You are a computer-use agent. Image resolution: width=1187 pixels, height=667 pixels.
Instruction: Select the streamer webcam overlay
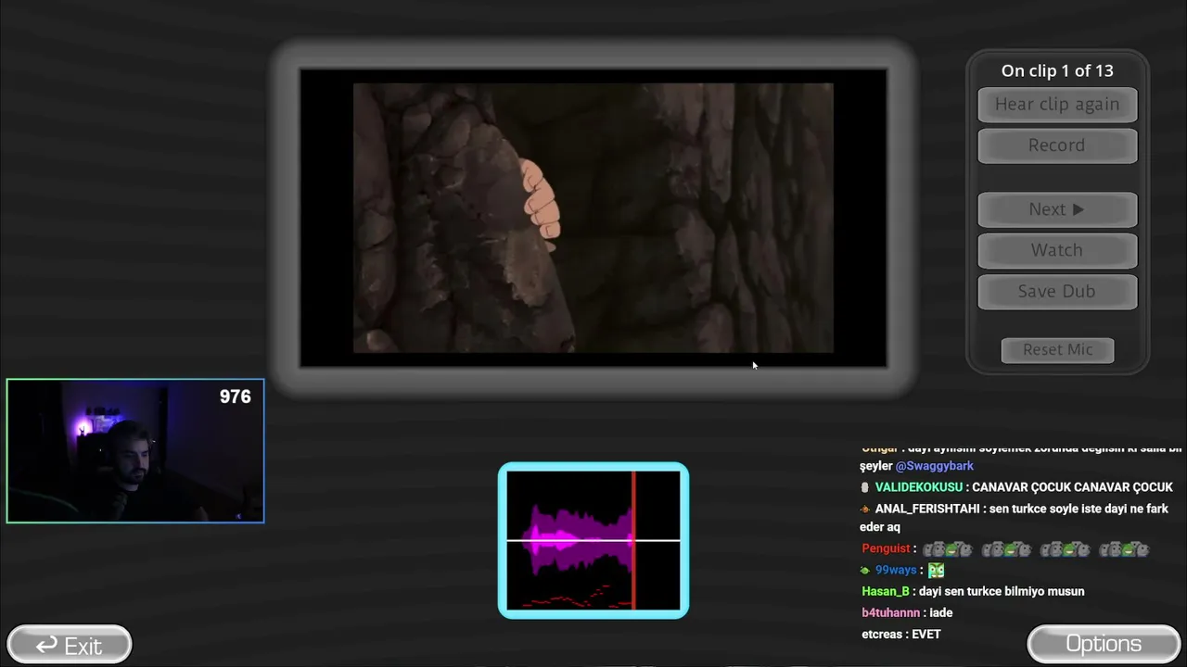click(135, 451)
